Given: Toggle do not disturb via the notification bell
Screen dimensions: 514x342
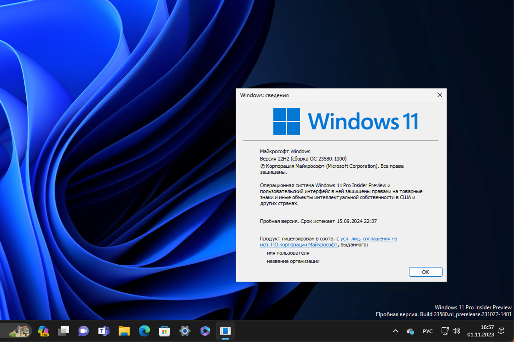Looking at the screenshot, I should (x=501, y=331).
